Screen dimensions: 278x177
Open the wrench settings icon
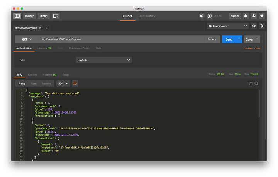[254, 16]
